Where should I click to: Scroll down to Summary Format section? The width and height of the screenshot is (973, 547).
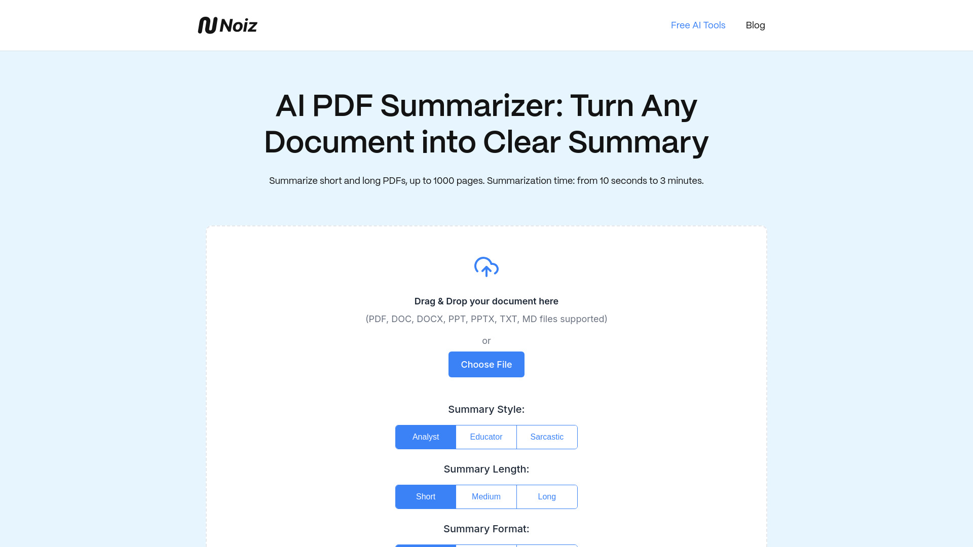486,528
